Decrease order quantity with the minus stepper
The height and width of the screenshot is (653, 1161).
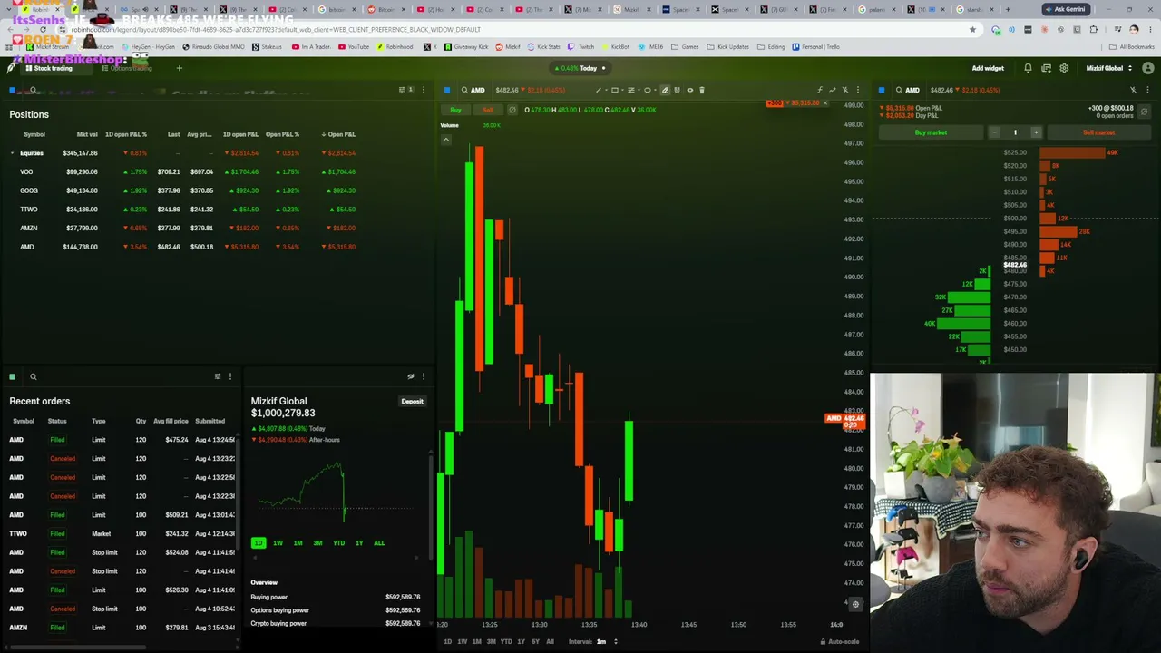click(994, 132)
